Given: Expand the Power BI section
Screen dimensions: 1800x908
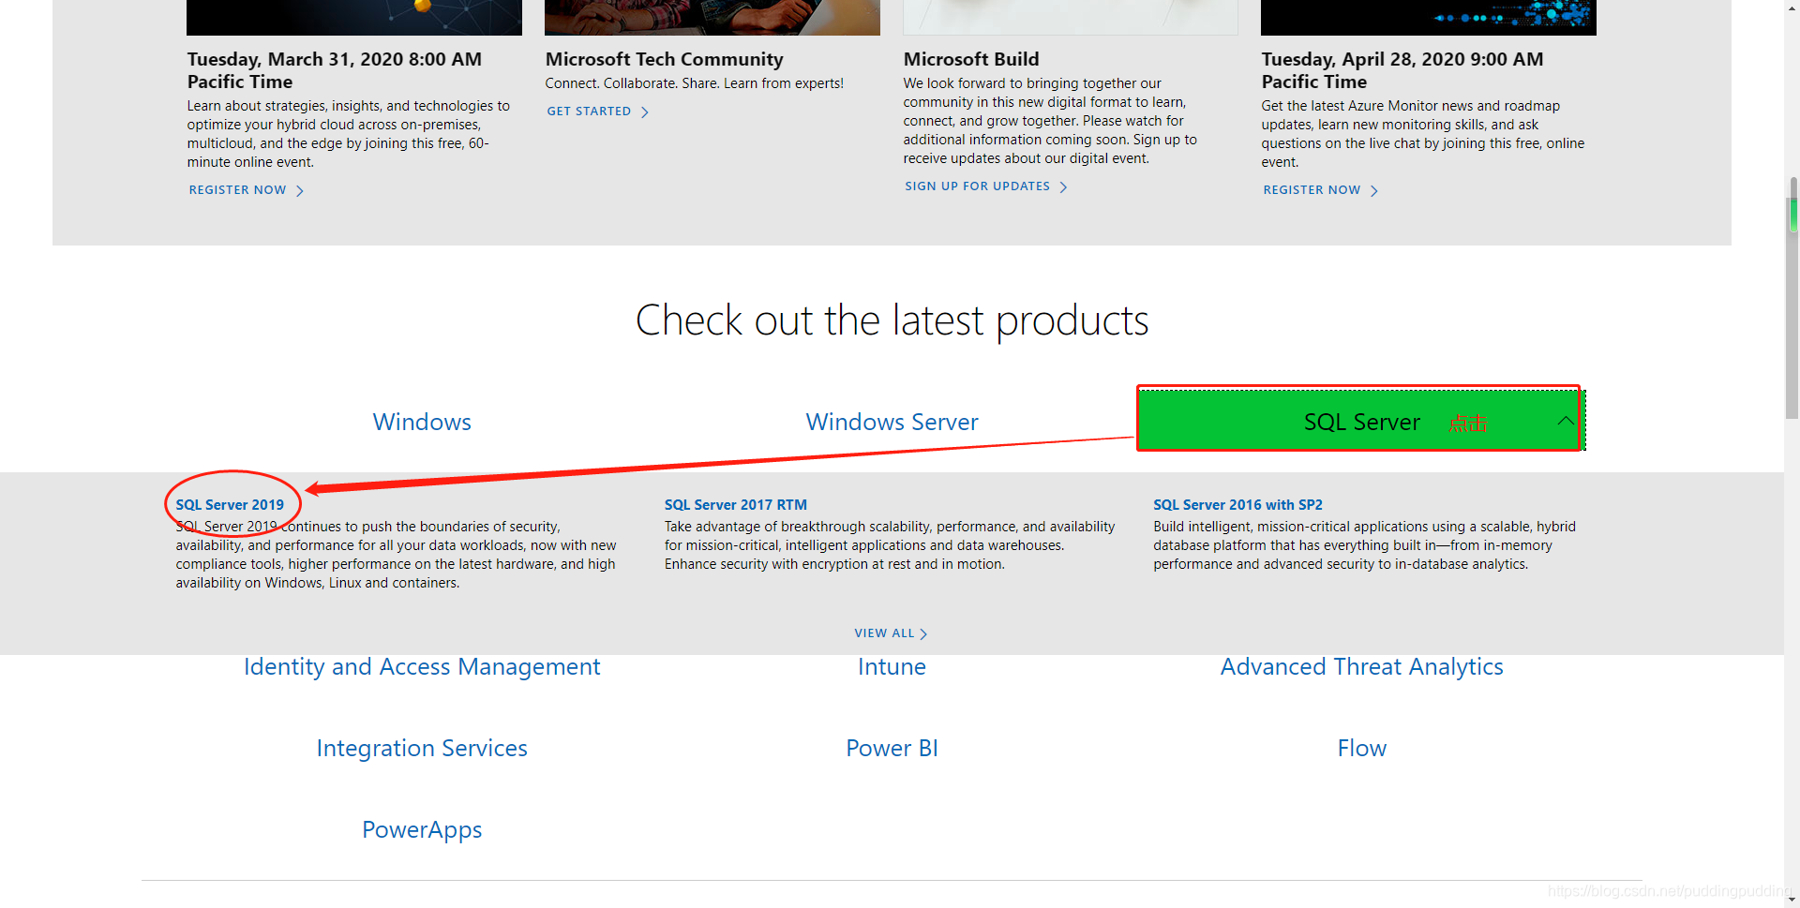Looking at the screenshot, I should 892,748.
